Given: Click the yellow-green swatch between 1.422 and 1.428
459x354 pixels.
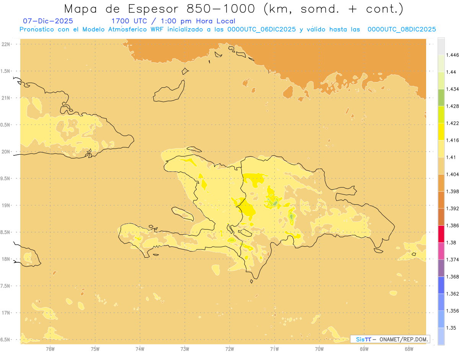Looking at the screenshot, I should click(x=441, y=115).
